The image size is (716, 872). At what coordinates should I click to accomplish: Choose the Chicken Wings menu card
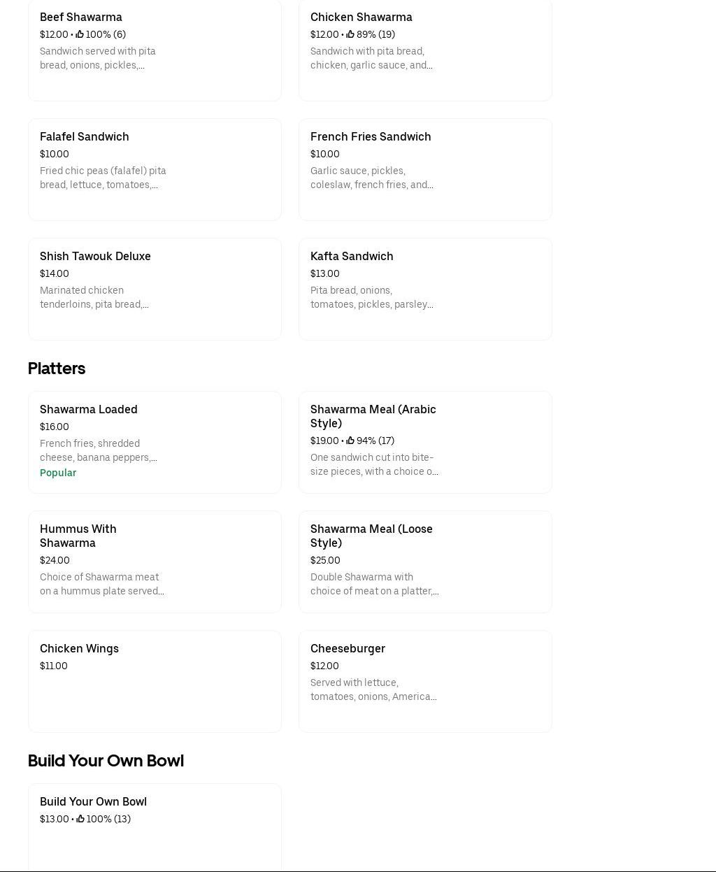[x=155, y=681]
